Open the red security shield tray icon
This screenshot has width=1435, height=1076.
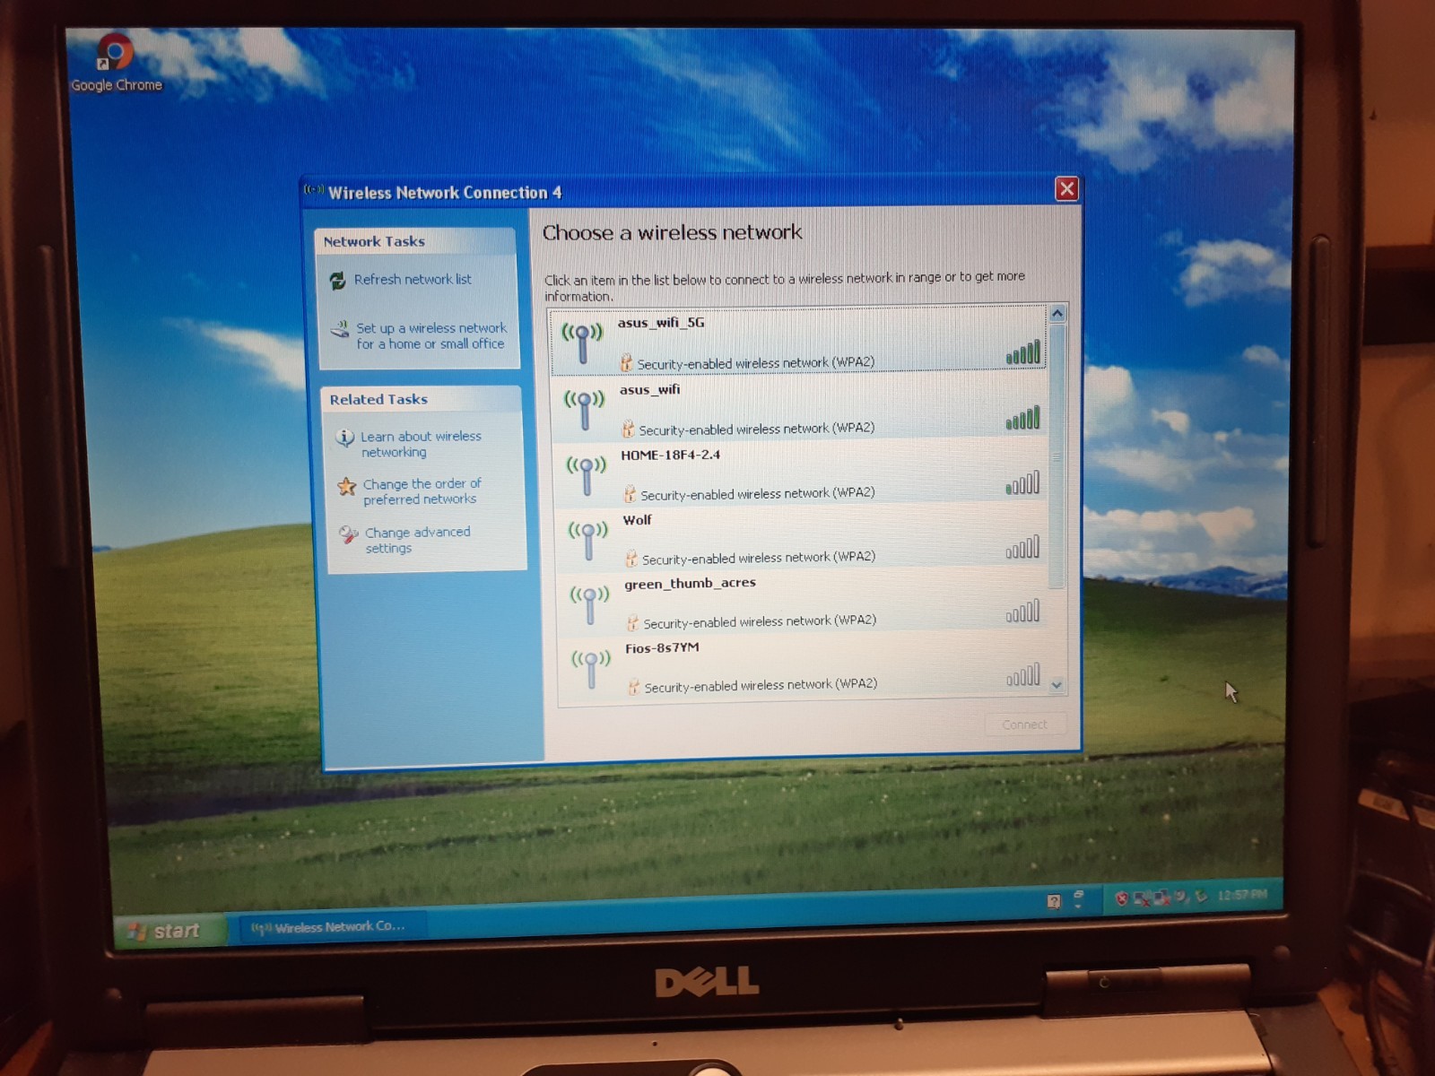[1121, 898]
